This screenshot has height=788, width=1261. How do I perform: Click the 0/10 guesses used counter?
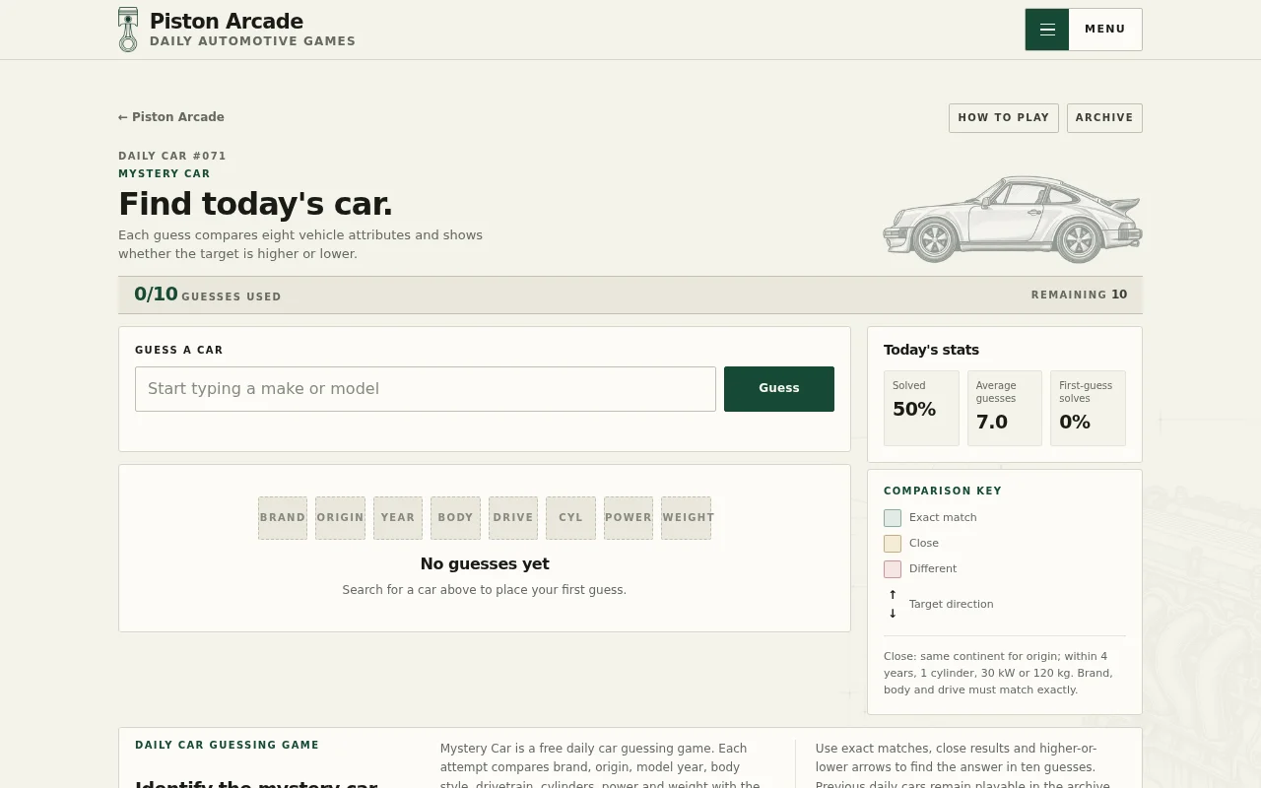pyautogui.click(x=208, y=295)
